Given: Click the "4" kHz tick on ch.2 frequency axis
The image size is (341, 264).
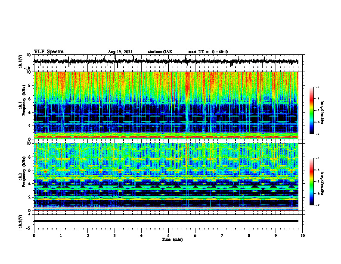Looking at the screenshot, I should (x=30, y=184).
